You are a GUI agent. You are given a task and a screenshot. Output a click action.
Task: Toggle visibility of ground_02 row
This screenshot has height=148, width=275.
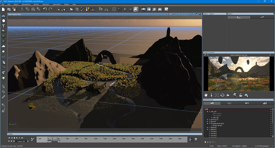(271, 119)
